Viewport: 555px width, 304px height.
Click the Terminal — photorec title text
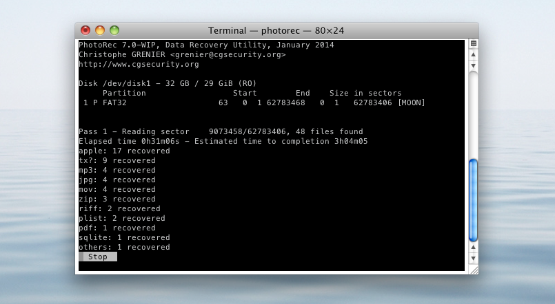276,31
